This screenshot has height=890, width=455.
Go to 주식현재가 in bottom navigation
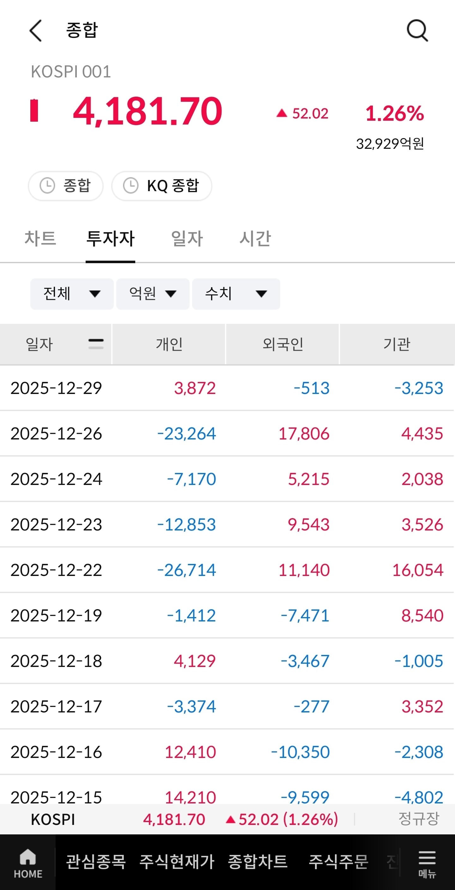pyautogui.click(x=177, y=862)
